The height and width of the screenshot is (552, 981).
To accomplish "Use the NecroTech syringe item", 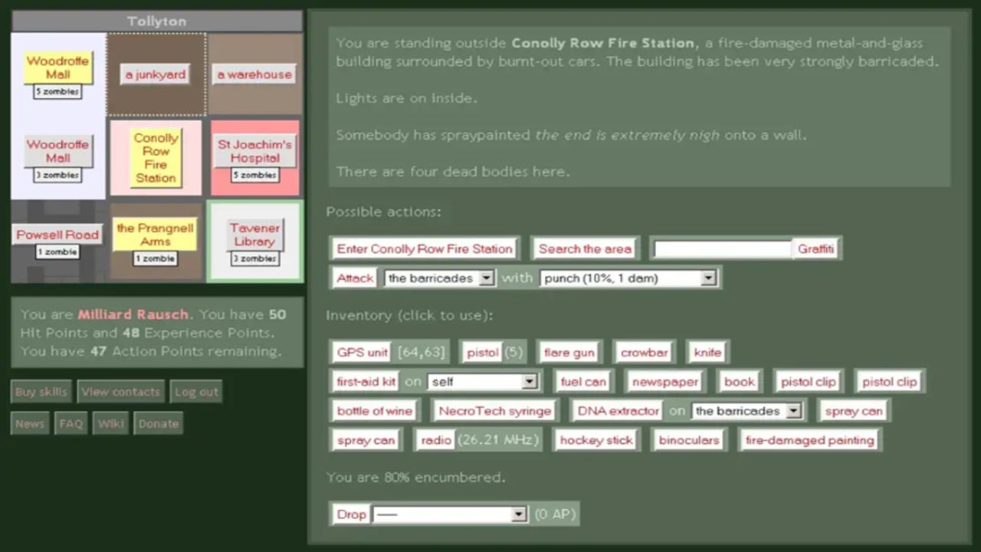I will 494,411.
